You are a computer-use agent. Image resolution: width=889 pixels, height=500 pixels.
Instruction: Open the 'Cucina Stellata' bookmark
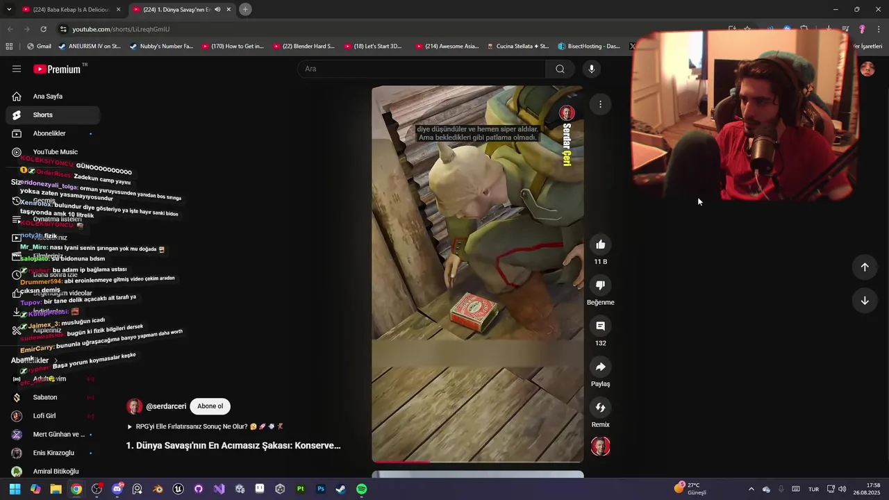click(x=518, y=47)
